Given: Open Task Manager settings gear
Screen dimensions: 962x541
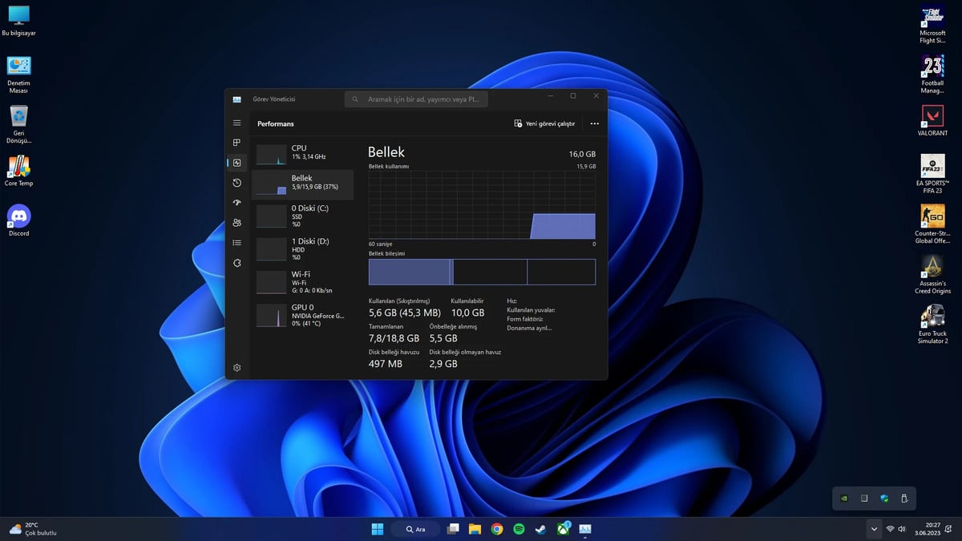Looking at the screenshot, I should (237, 368).
